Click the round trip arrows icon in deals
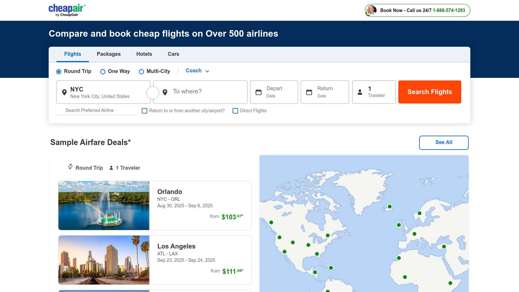The height and width of the screenshot is (292, 519). (70, 166)
